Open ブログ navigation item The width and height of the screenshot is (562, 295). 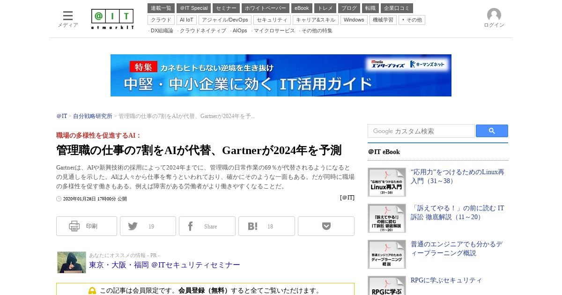pyautogui.click(x=349, y=8)
